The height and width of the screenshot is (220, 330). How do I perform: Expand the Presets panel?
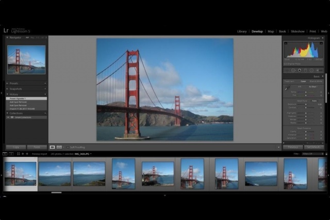tap(7, 84)
